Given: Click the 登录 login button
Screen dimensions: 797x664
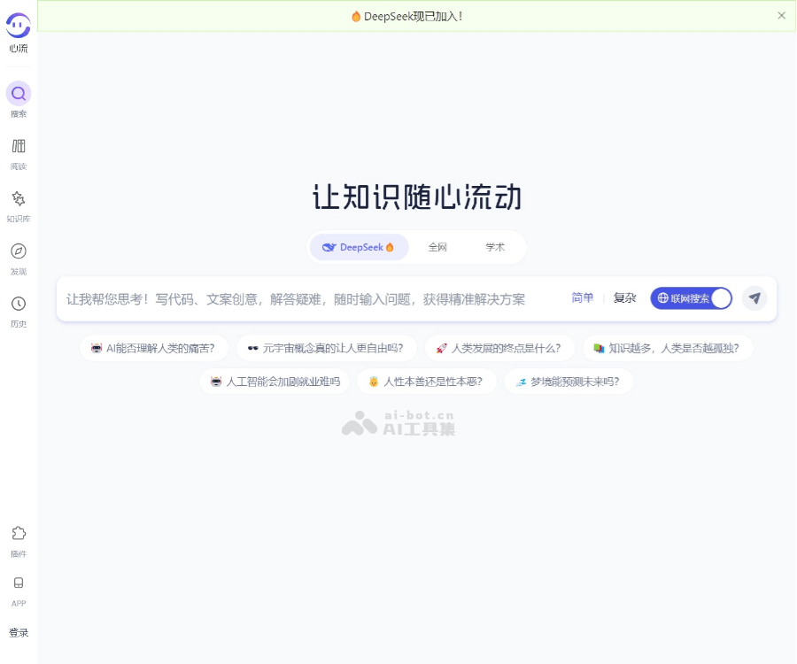Looking at the screenshot, I should coord(19,632).
